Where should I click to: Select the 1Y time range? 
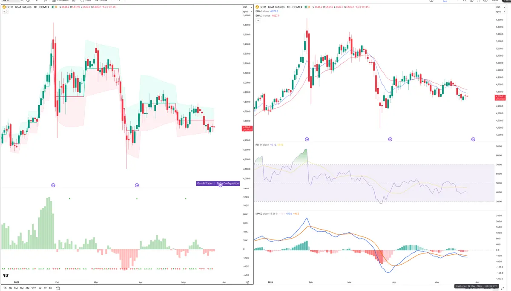click(40, 288)
